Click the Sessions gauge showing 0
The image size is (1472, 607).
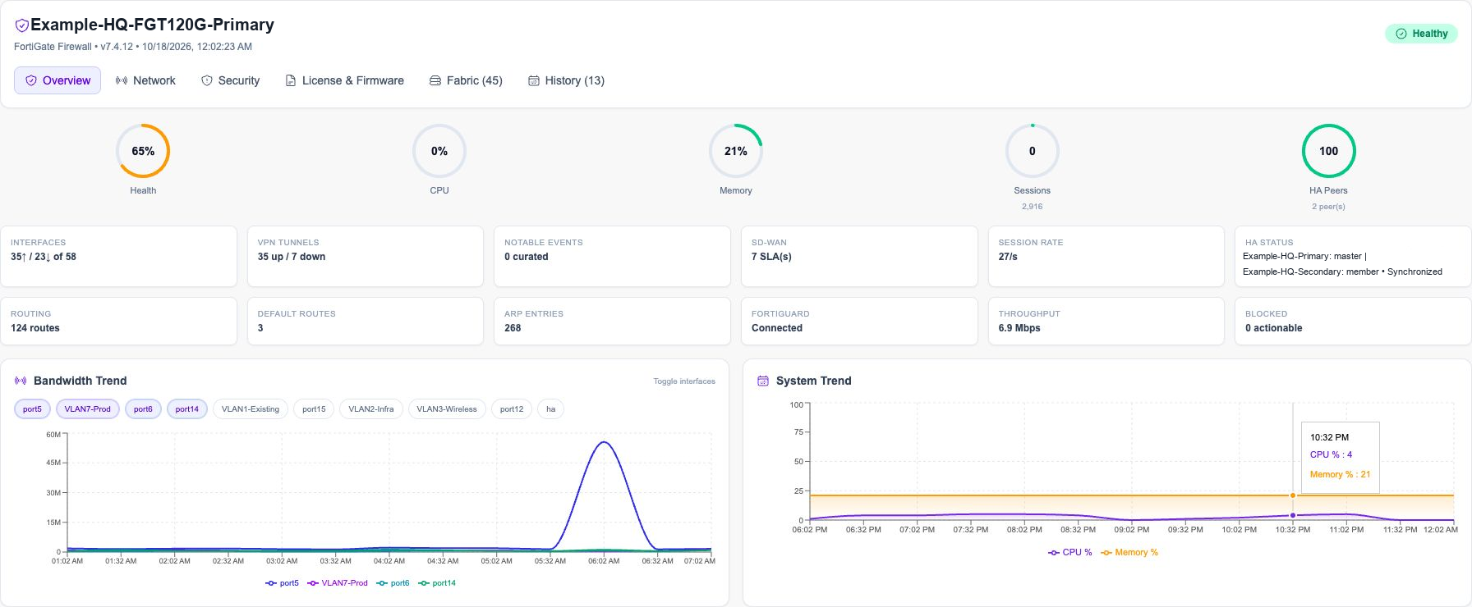[x=1033, y=151]
